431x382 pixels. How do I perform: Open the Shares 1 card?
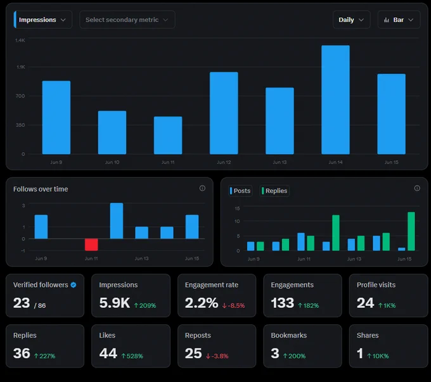point(389,346)
